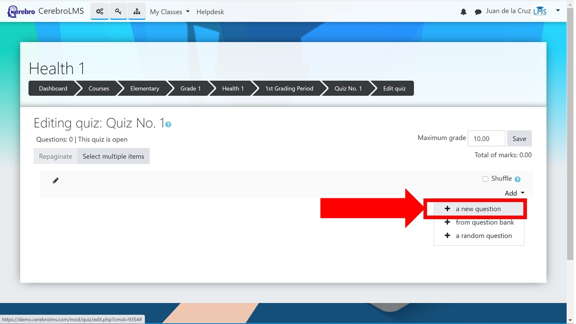Open the notifications bell icon
The width and height of the screenshot is (576, 324).
coord(463,12)
